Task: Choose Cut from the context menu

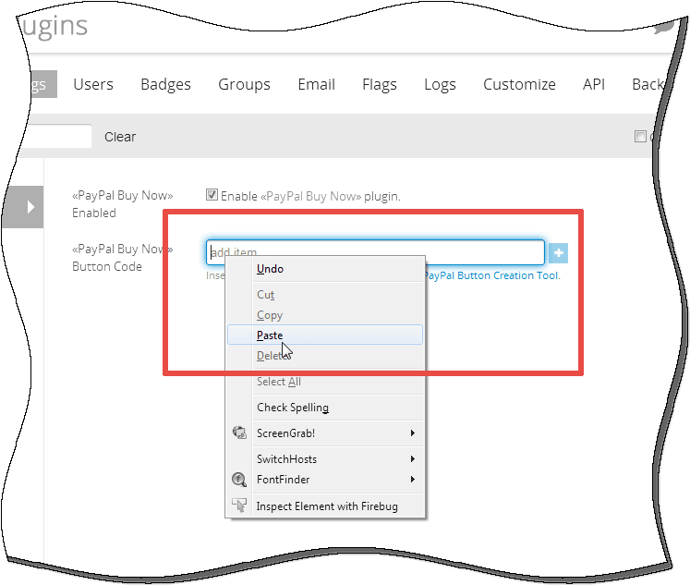Action: click(325, 295)
